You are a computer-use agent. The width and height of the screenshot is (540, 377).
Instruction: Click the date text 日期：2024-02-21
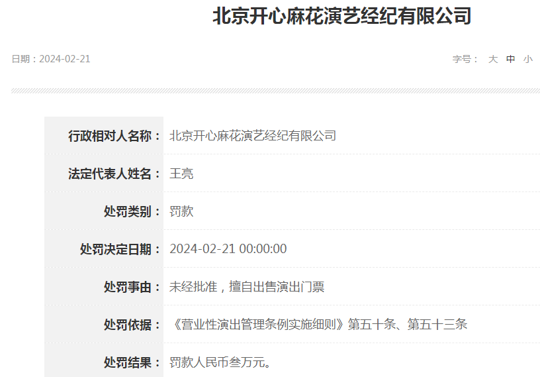tap(51, 59)
